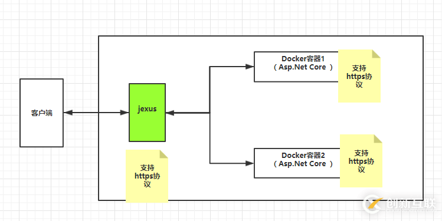
Task: Click the text "jexus"
Action: (x=147, y=109)
